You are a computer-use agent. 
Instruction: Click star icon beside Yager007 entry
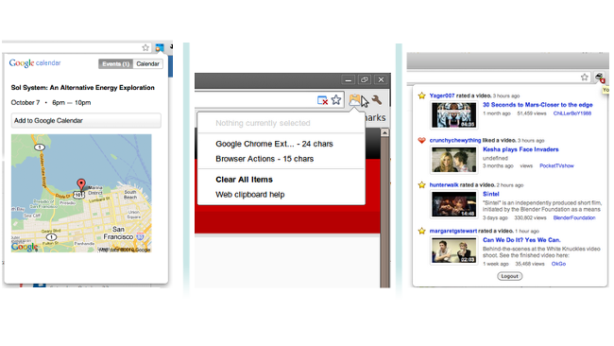click(x=421, y=95)
